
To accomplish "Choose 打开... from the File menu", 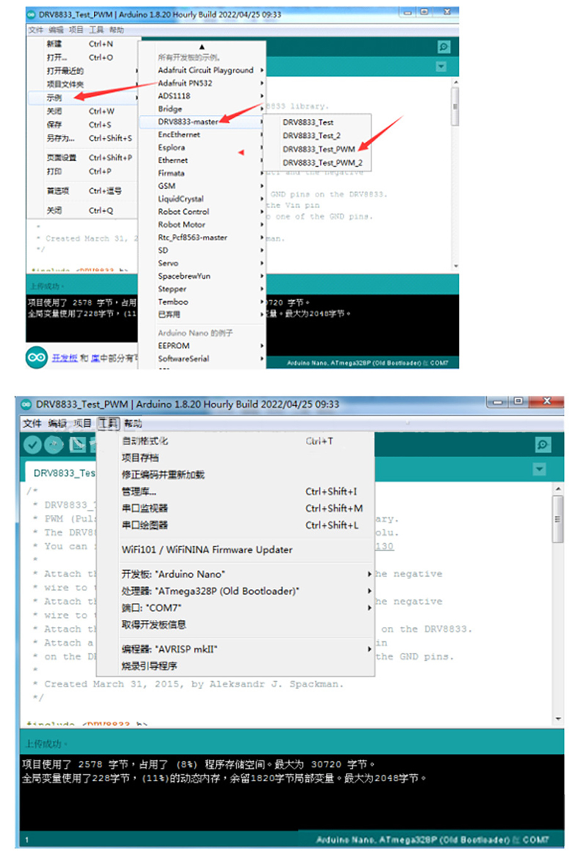I will tap(83, 57).
